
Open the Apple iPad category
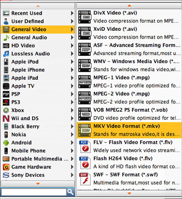tap(38, 78)
